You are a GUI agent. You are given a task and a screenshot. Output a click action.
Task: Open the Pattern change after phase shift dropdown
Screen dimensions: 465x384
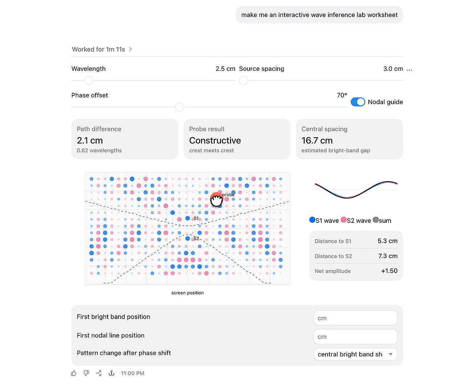tap(355, 354)
